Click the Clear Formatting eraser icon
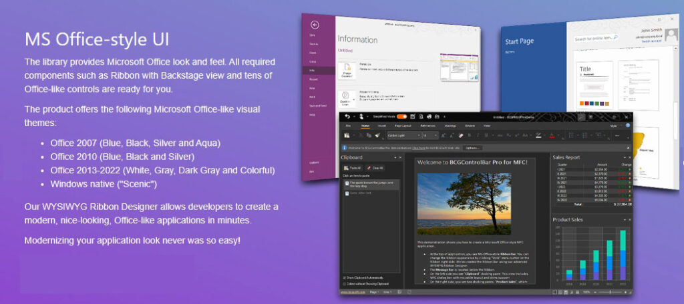Screen dimensions: 684x304 coord(461,135)
